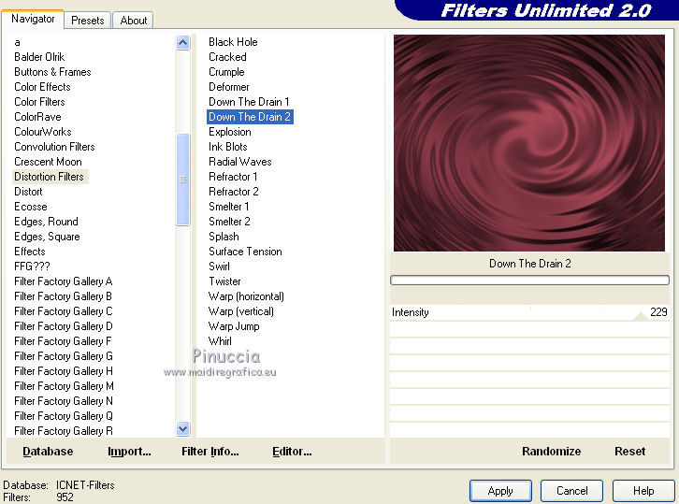The height and width of the screenshot is (504, 679).
Task: Click Import... button
Action: click(129, 452)
